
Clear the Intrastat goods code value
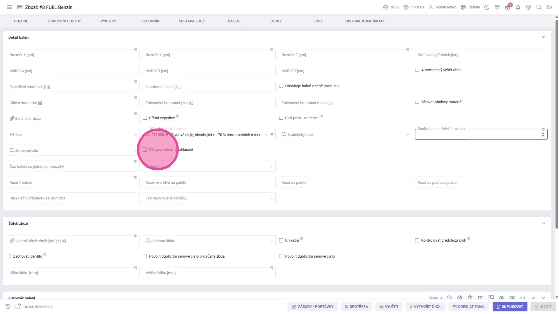272,134
